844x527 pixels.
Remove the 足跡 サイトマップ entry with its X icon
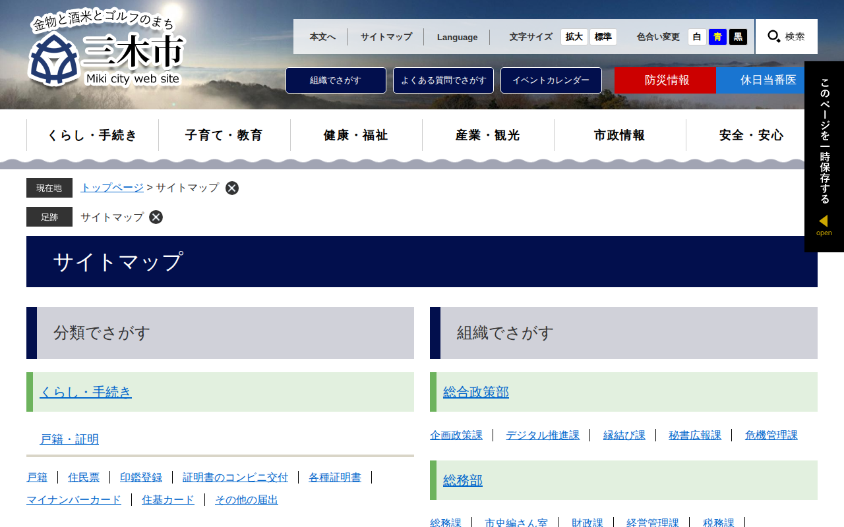pyautogui.click(x=156, y=217)
